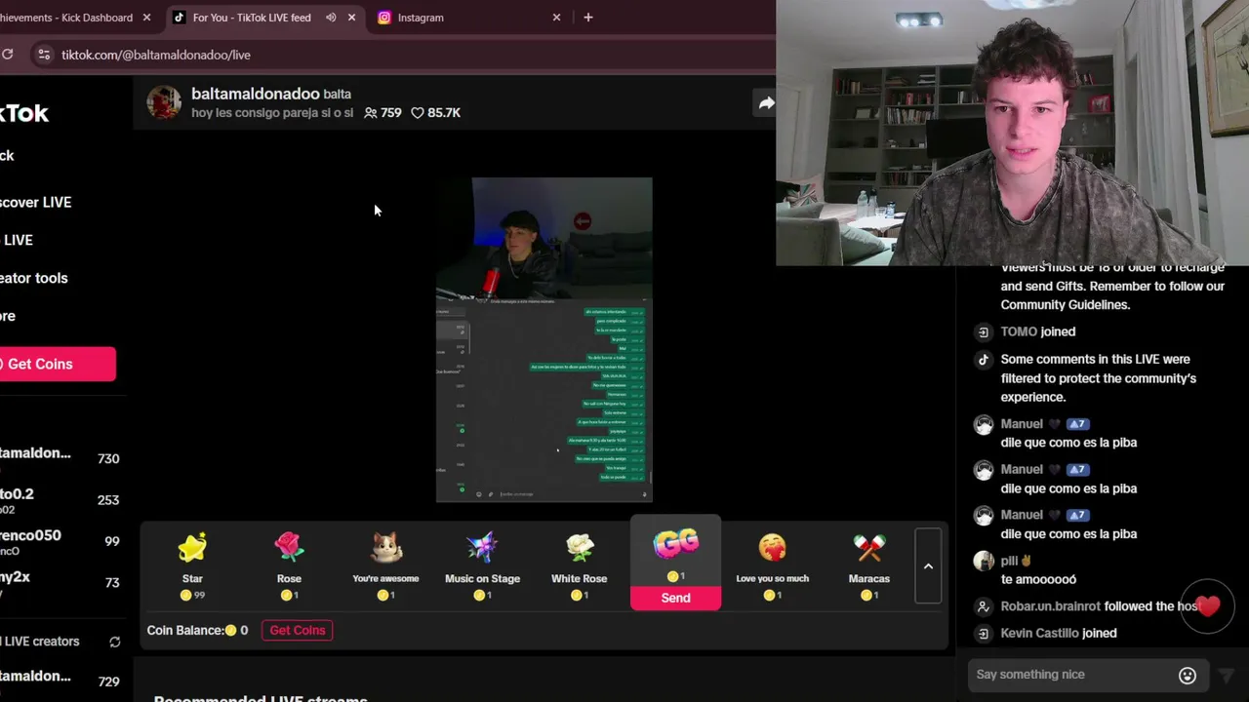Viewport: 1249px width, 702px height.
Task: Open sidebar creator with 730 viewers
Action: [60, 459]
